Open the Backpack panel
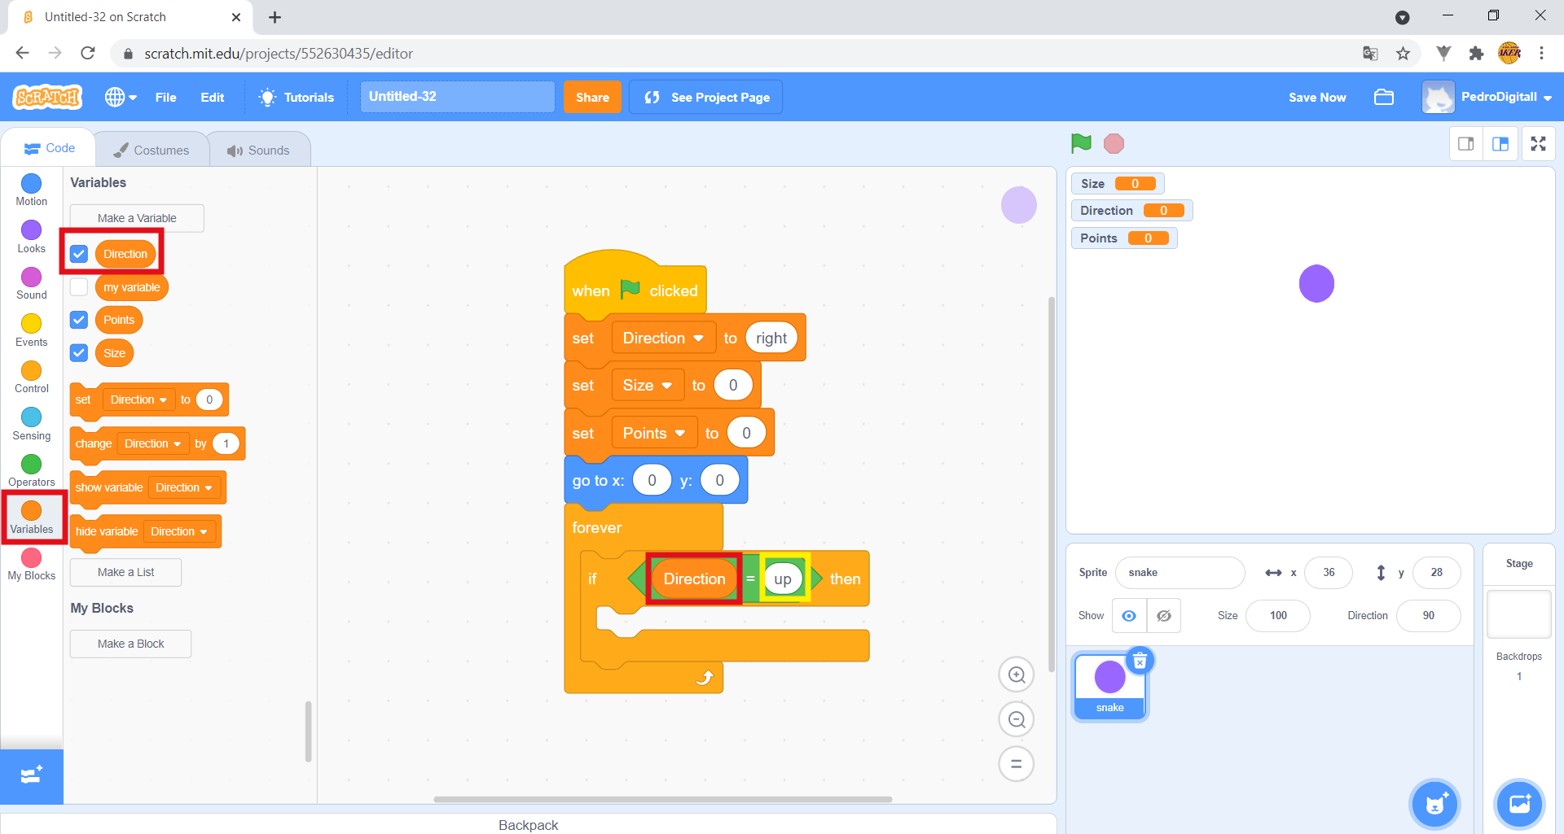This screenshot has width=1564, height=834. coord(528,824)
